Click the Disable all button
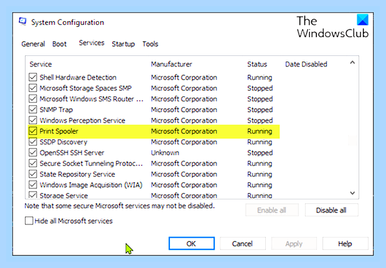This screenshot has width=386, height=268. click(331, 210)
